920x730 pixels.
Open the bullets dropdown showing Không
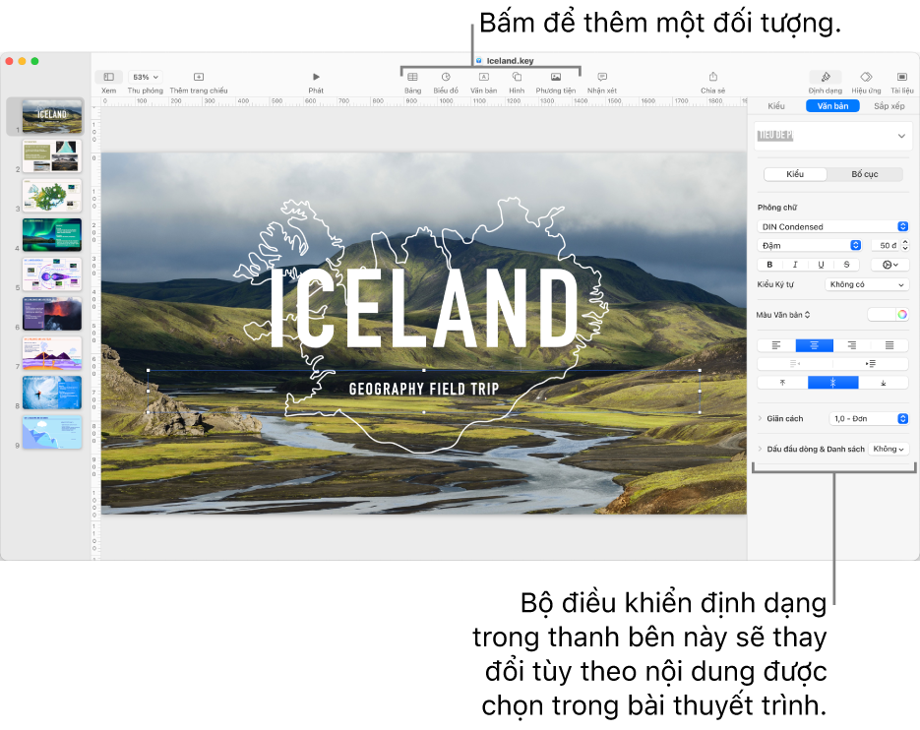point(889,449)
